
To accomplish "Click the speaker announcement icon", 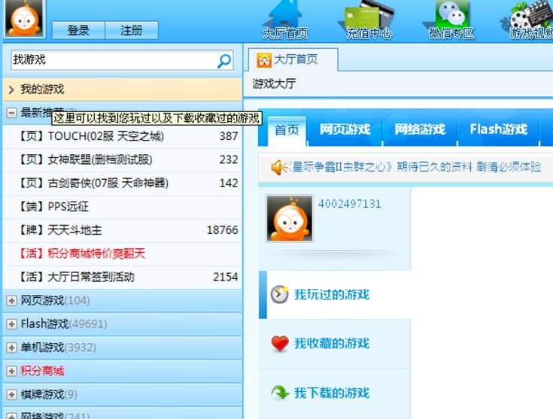I will (279, 167).
